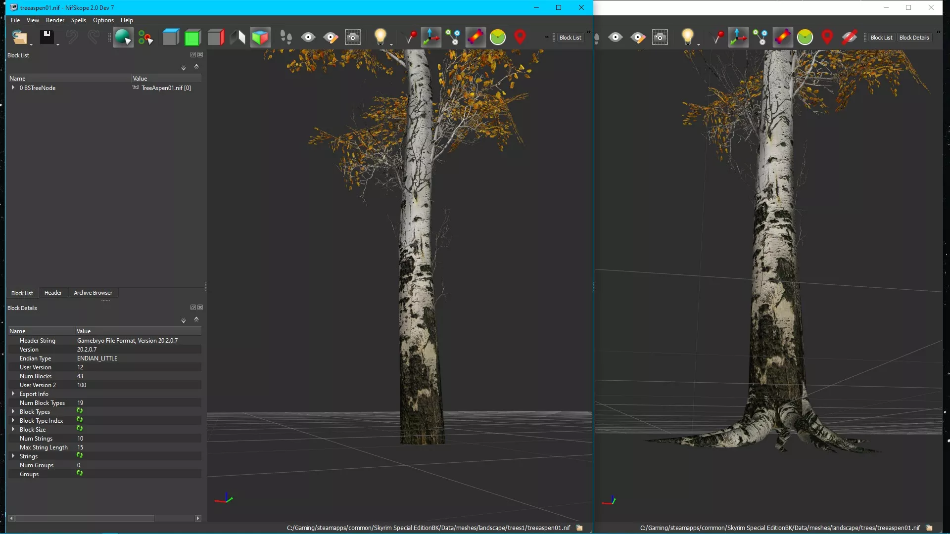Click red pin checkmark icon in right window
Image resolution: width=950 pixels, height=534 pixels.
click(718, 37)
